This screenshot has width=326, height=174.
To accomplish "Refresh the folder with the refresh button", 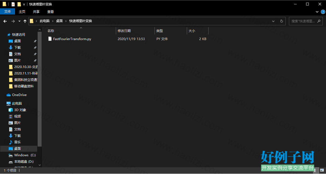I will pos(282,21).
